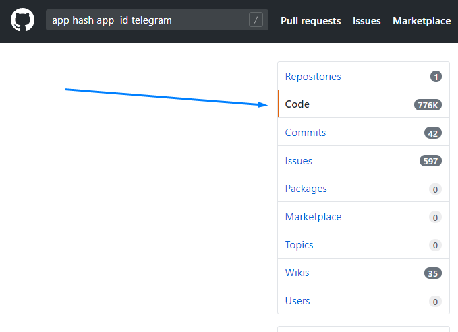Image resolution: width=458 pixels, height=332 pixels.
Task: Open Marketplace from the top bar
Action: (421, 21)
